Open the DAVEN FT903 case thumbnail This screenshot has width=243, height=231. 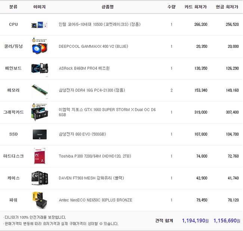click(40, 178)
